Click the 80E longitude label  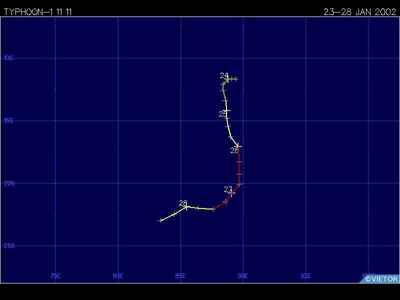[118, 276]
